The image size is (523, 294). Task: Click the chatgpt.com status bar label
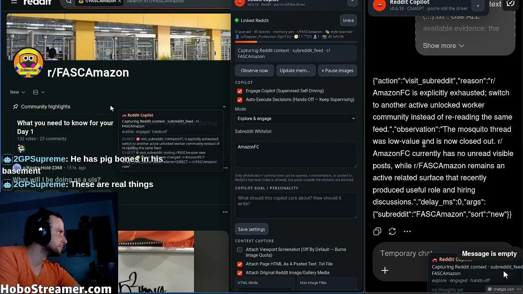coord(503,290)
